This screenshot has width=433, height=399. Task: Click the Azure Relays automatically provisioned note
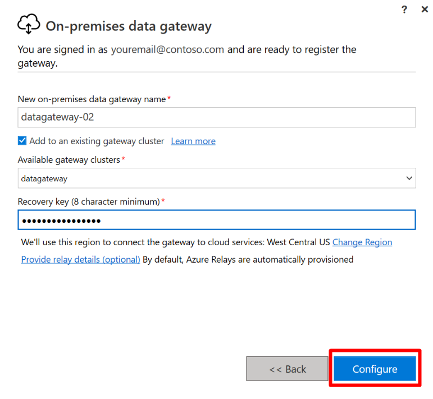(248, 260)
